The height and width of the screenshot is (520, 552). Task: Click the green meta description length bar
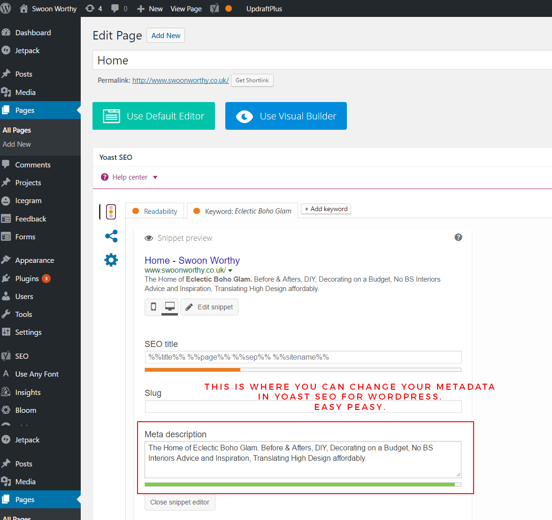[x=299, y=484]
